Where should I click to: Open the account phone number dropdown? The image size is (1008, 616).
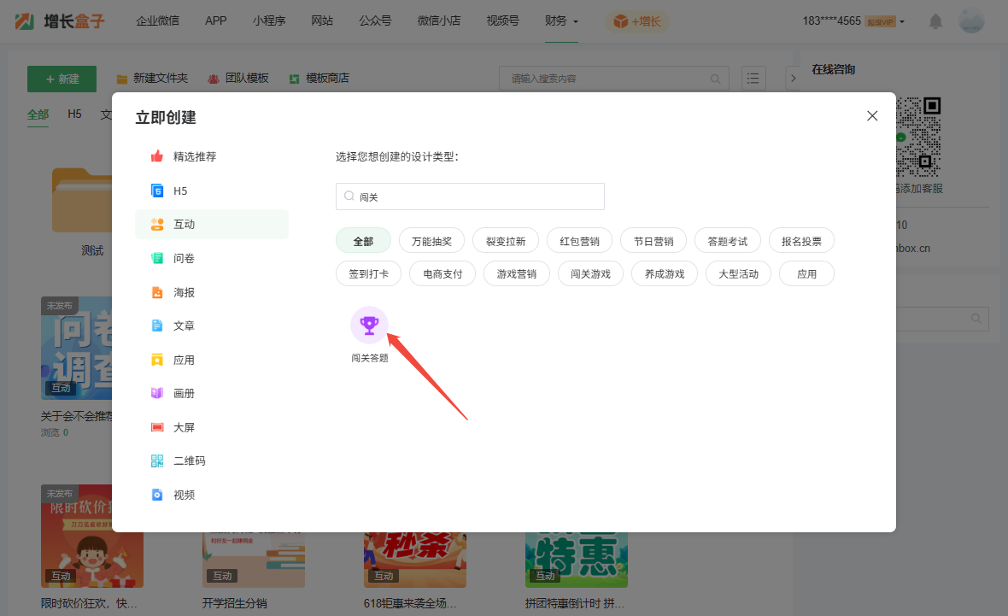[853, 21]
